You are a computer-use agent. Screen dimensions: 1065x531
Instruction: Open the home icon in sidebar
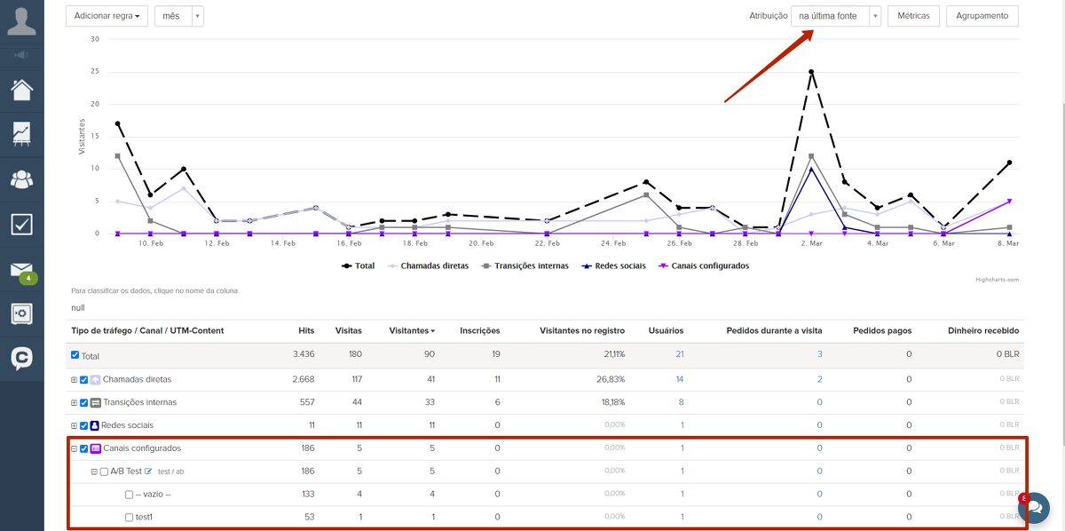(21, 90)
